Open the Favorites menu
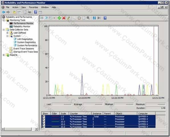170x137 pixels. [33, 7]
